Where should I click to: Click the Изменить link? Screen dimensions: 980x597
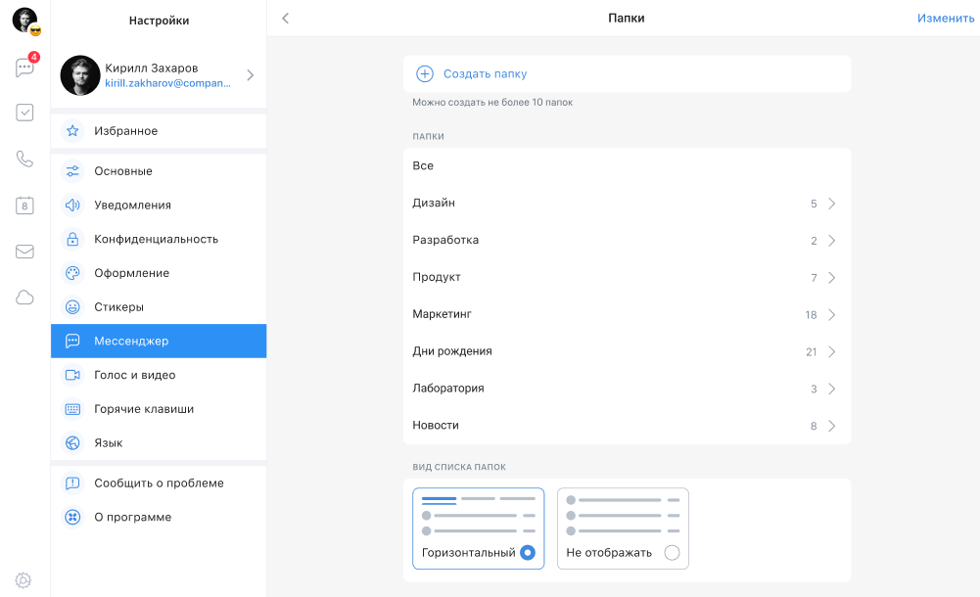(x=945, y=19)
